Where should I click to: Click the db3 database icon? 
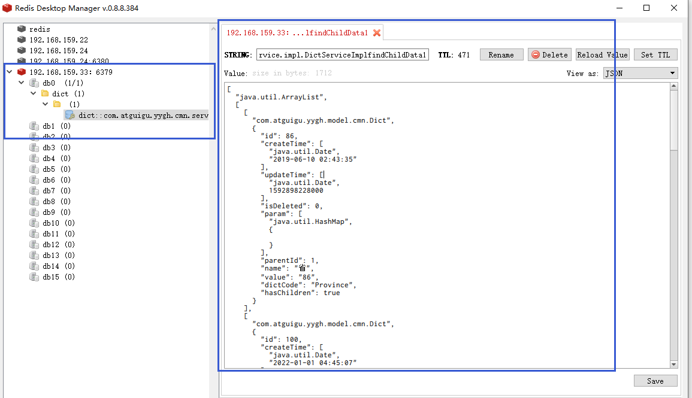pyautogui.click(x=34, y=148)
